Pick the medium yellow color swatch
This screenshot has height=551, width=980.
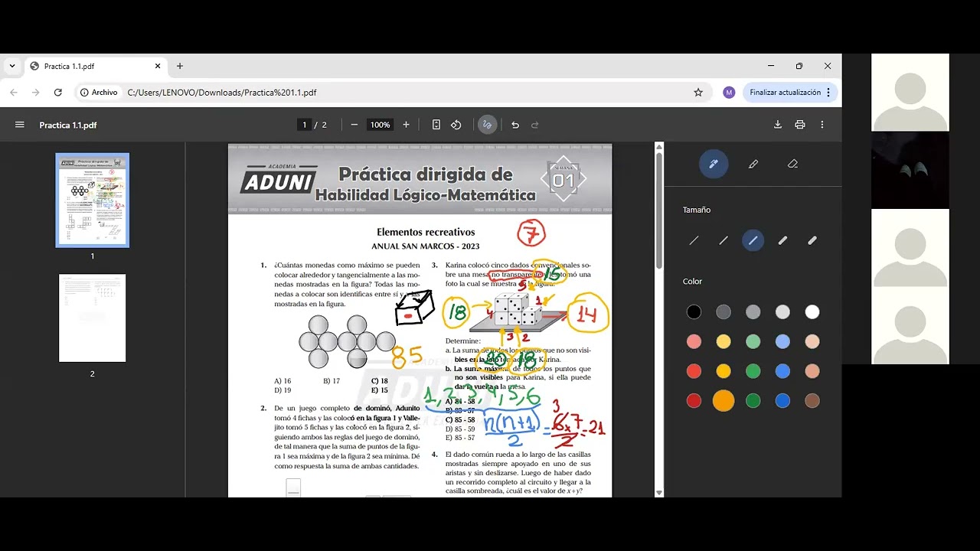tap(724, 371)
